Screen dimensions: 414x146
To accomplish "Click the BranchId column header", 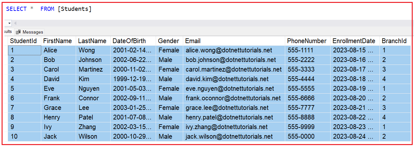I will coord(395,41).
